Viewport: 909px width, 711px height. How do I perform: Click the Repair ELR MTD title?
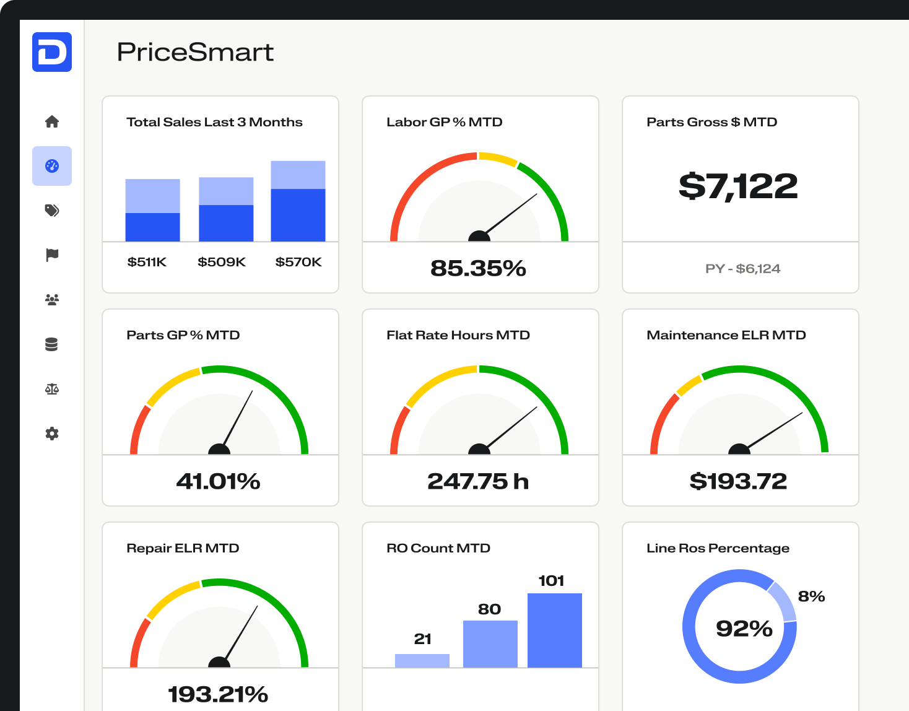[183, 548]
